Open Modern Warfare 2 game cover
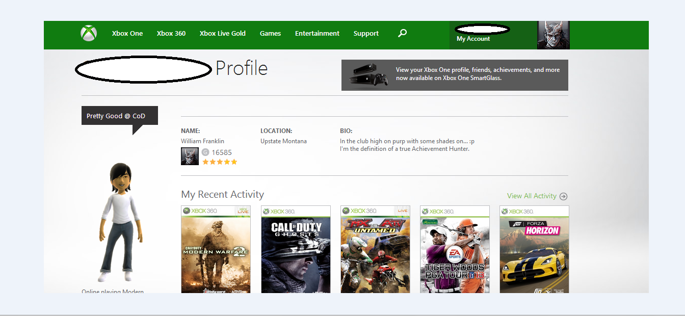The image size is (685, 316). point(216,249)
